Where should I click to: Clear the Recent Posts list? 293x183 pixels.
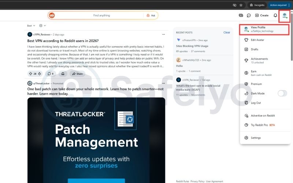(x=227, y=33)
